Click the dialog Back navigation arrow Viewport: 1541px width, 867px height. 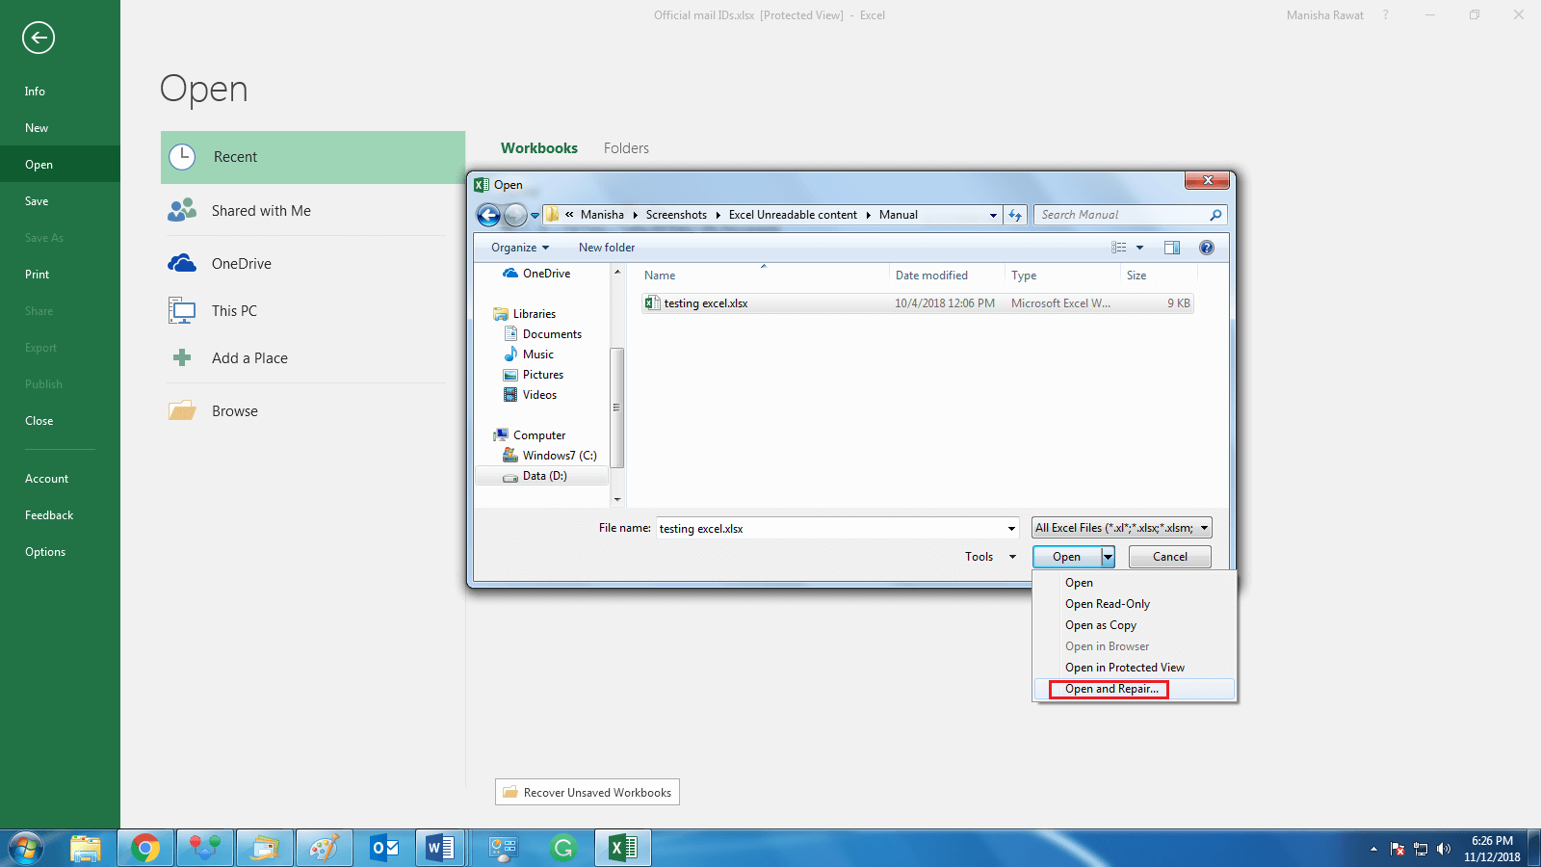pos(489,215)
